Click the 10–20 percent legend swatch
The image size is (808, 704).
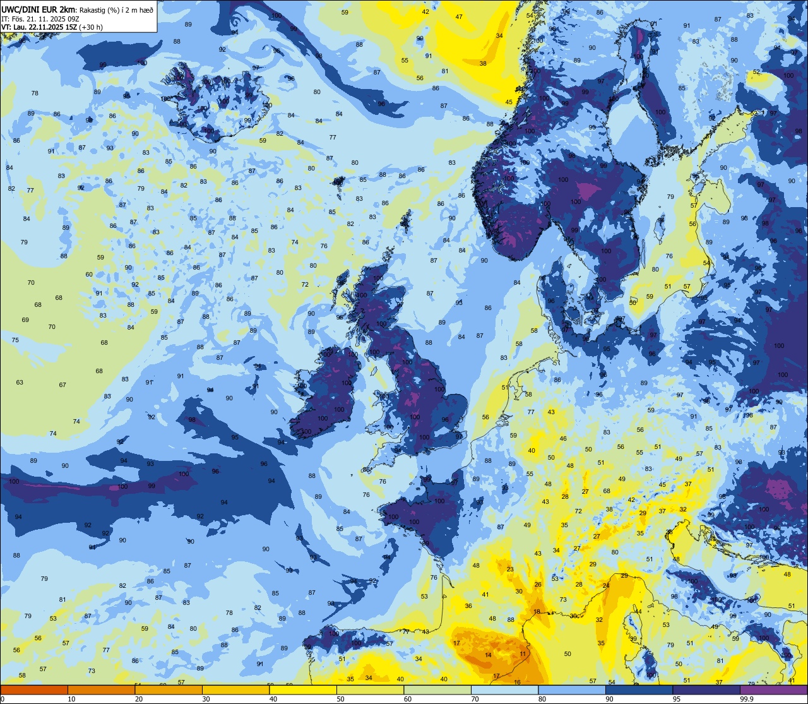pos(101,690)
